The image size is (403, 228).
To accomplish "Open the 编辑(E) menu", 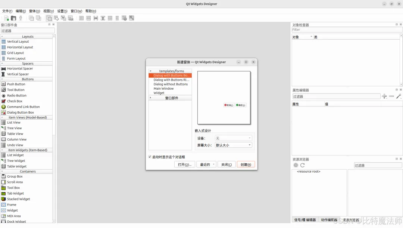I will click(x=21, y=11).
